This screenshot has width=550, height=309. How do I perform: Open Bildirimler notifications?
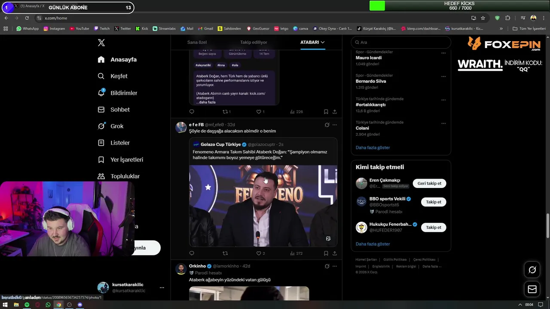click(x=117, y=93)
